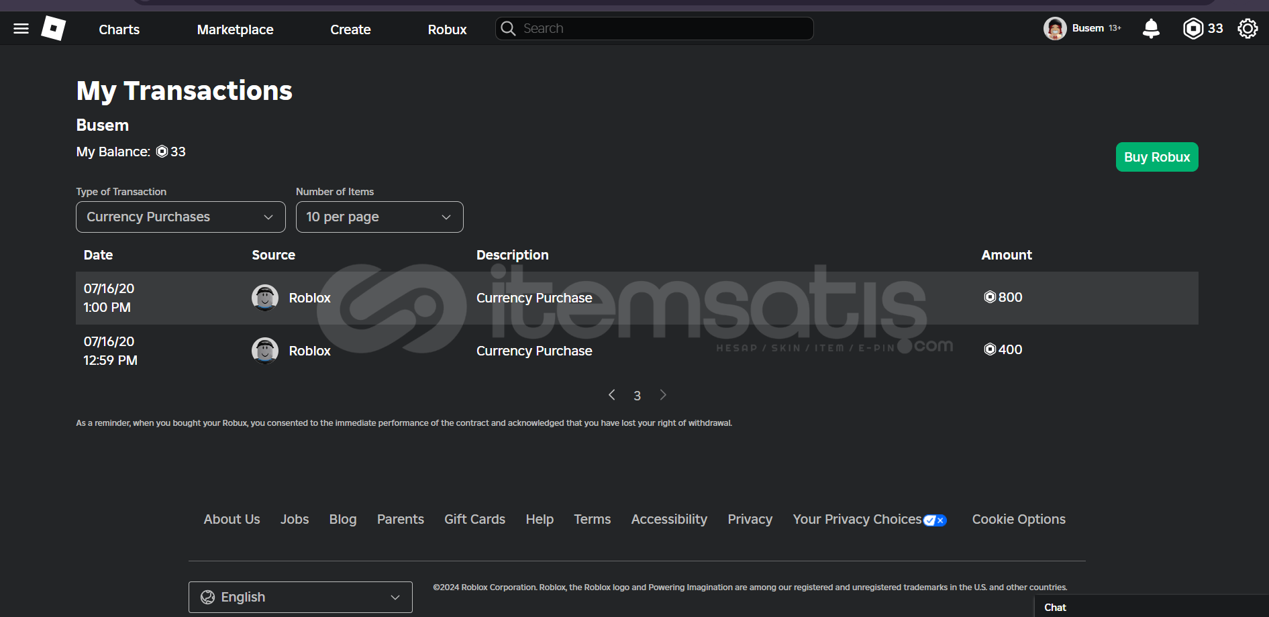Image resolution: width=1269 pixels, height=617 pixels.
Task: Open Busem's avatar profile picture
Action: (1055, 29)
